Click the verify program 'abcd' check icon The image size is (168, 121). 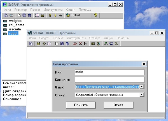(x=80, y=44)
